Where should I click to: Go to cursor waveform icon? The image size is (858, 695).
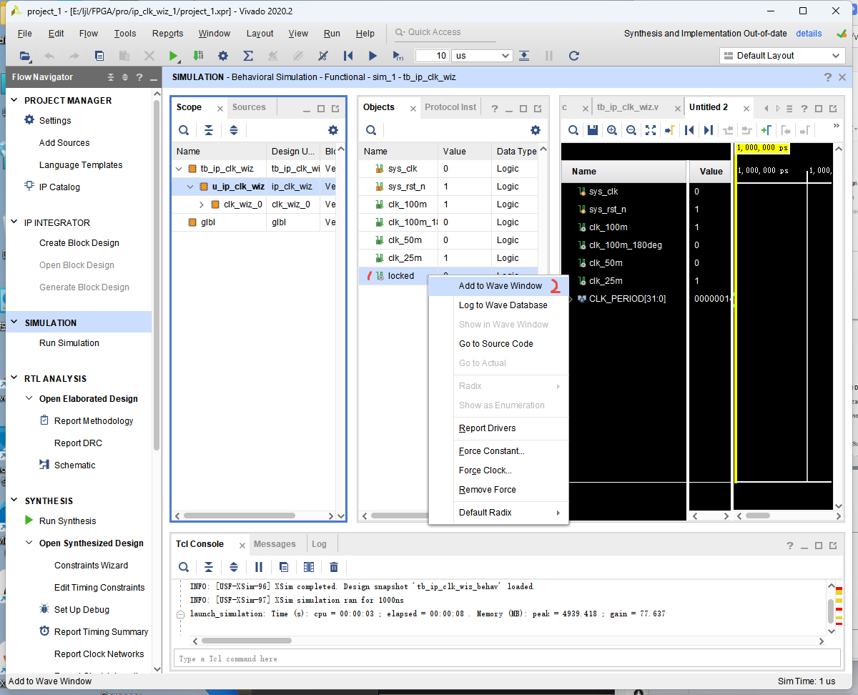tap(670, 130)
